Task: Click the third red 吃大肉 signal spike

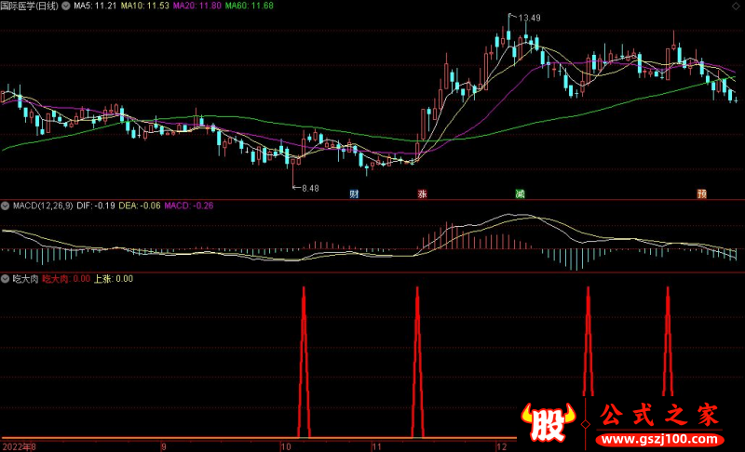Action: 589,341
